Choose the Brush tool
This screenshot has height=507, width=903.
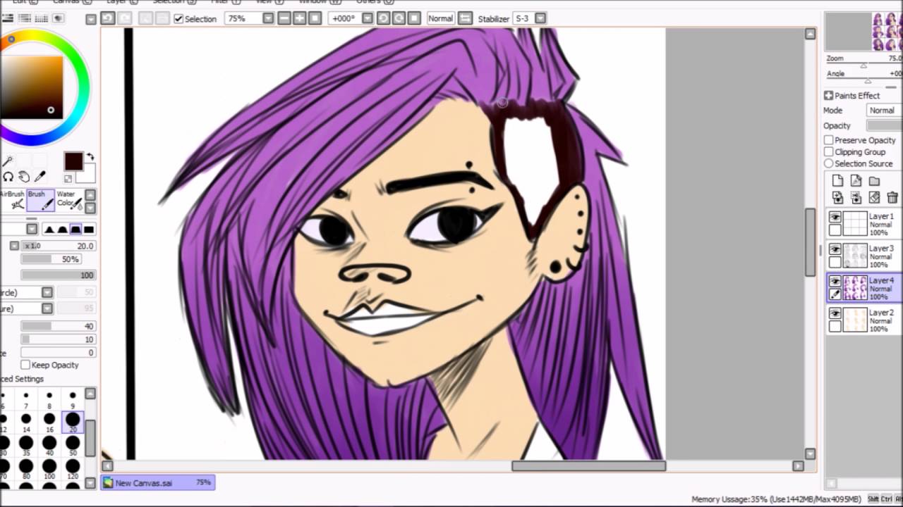click(41, 200)
